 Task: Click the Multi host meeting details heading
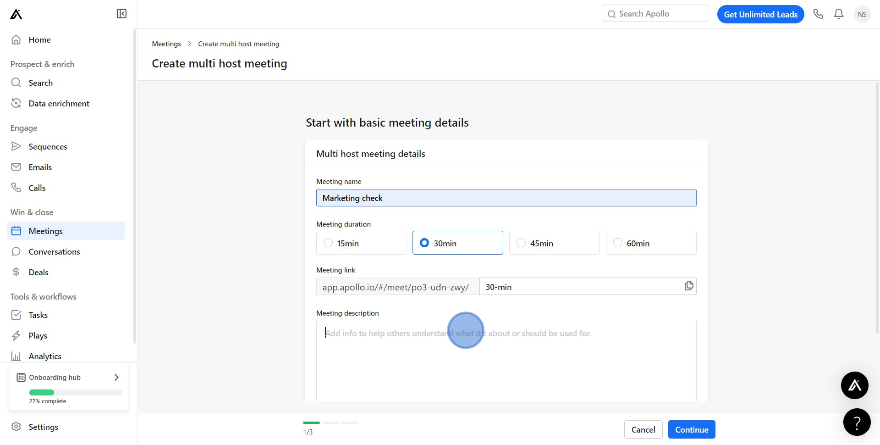pos(370,154)
